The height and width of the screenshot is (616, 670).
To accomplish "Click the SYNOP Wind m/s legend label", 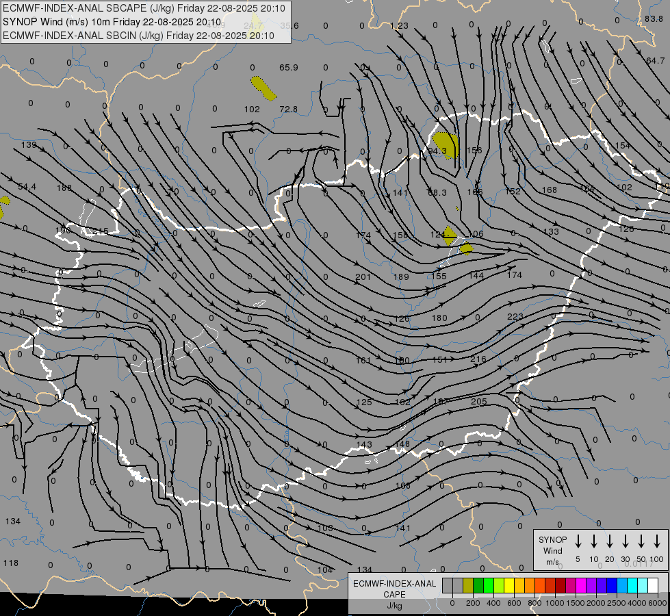I will tap(552, 550).
